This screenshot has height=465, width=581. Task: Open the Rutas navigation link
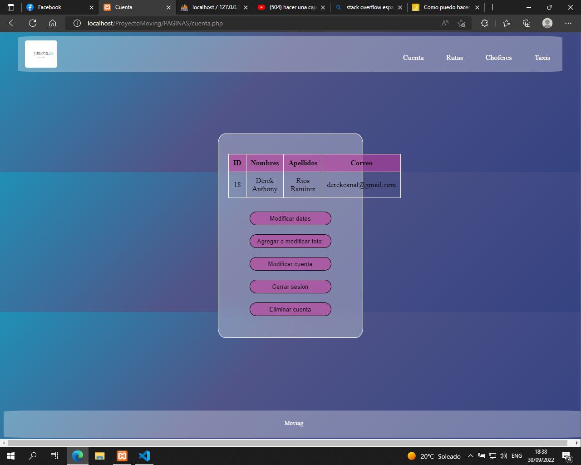coord(454,58)
